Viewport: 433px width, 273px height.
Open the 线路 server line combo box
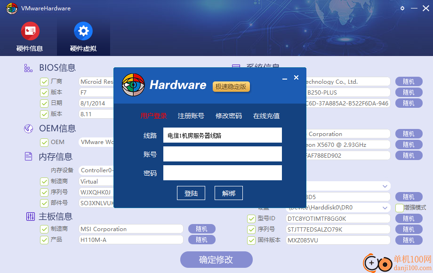[x=223, y=135]
